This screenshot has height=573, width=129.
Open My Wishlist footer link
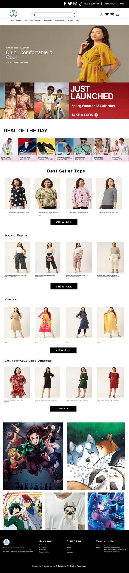(x=42, y=550)
